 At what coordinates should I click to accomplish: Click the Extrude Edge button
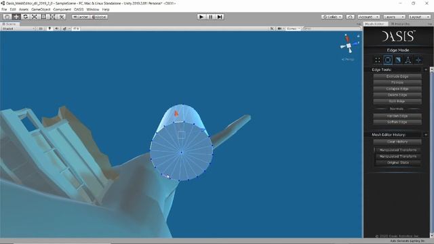pos(397,77)
